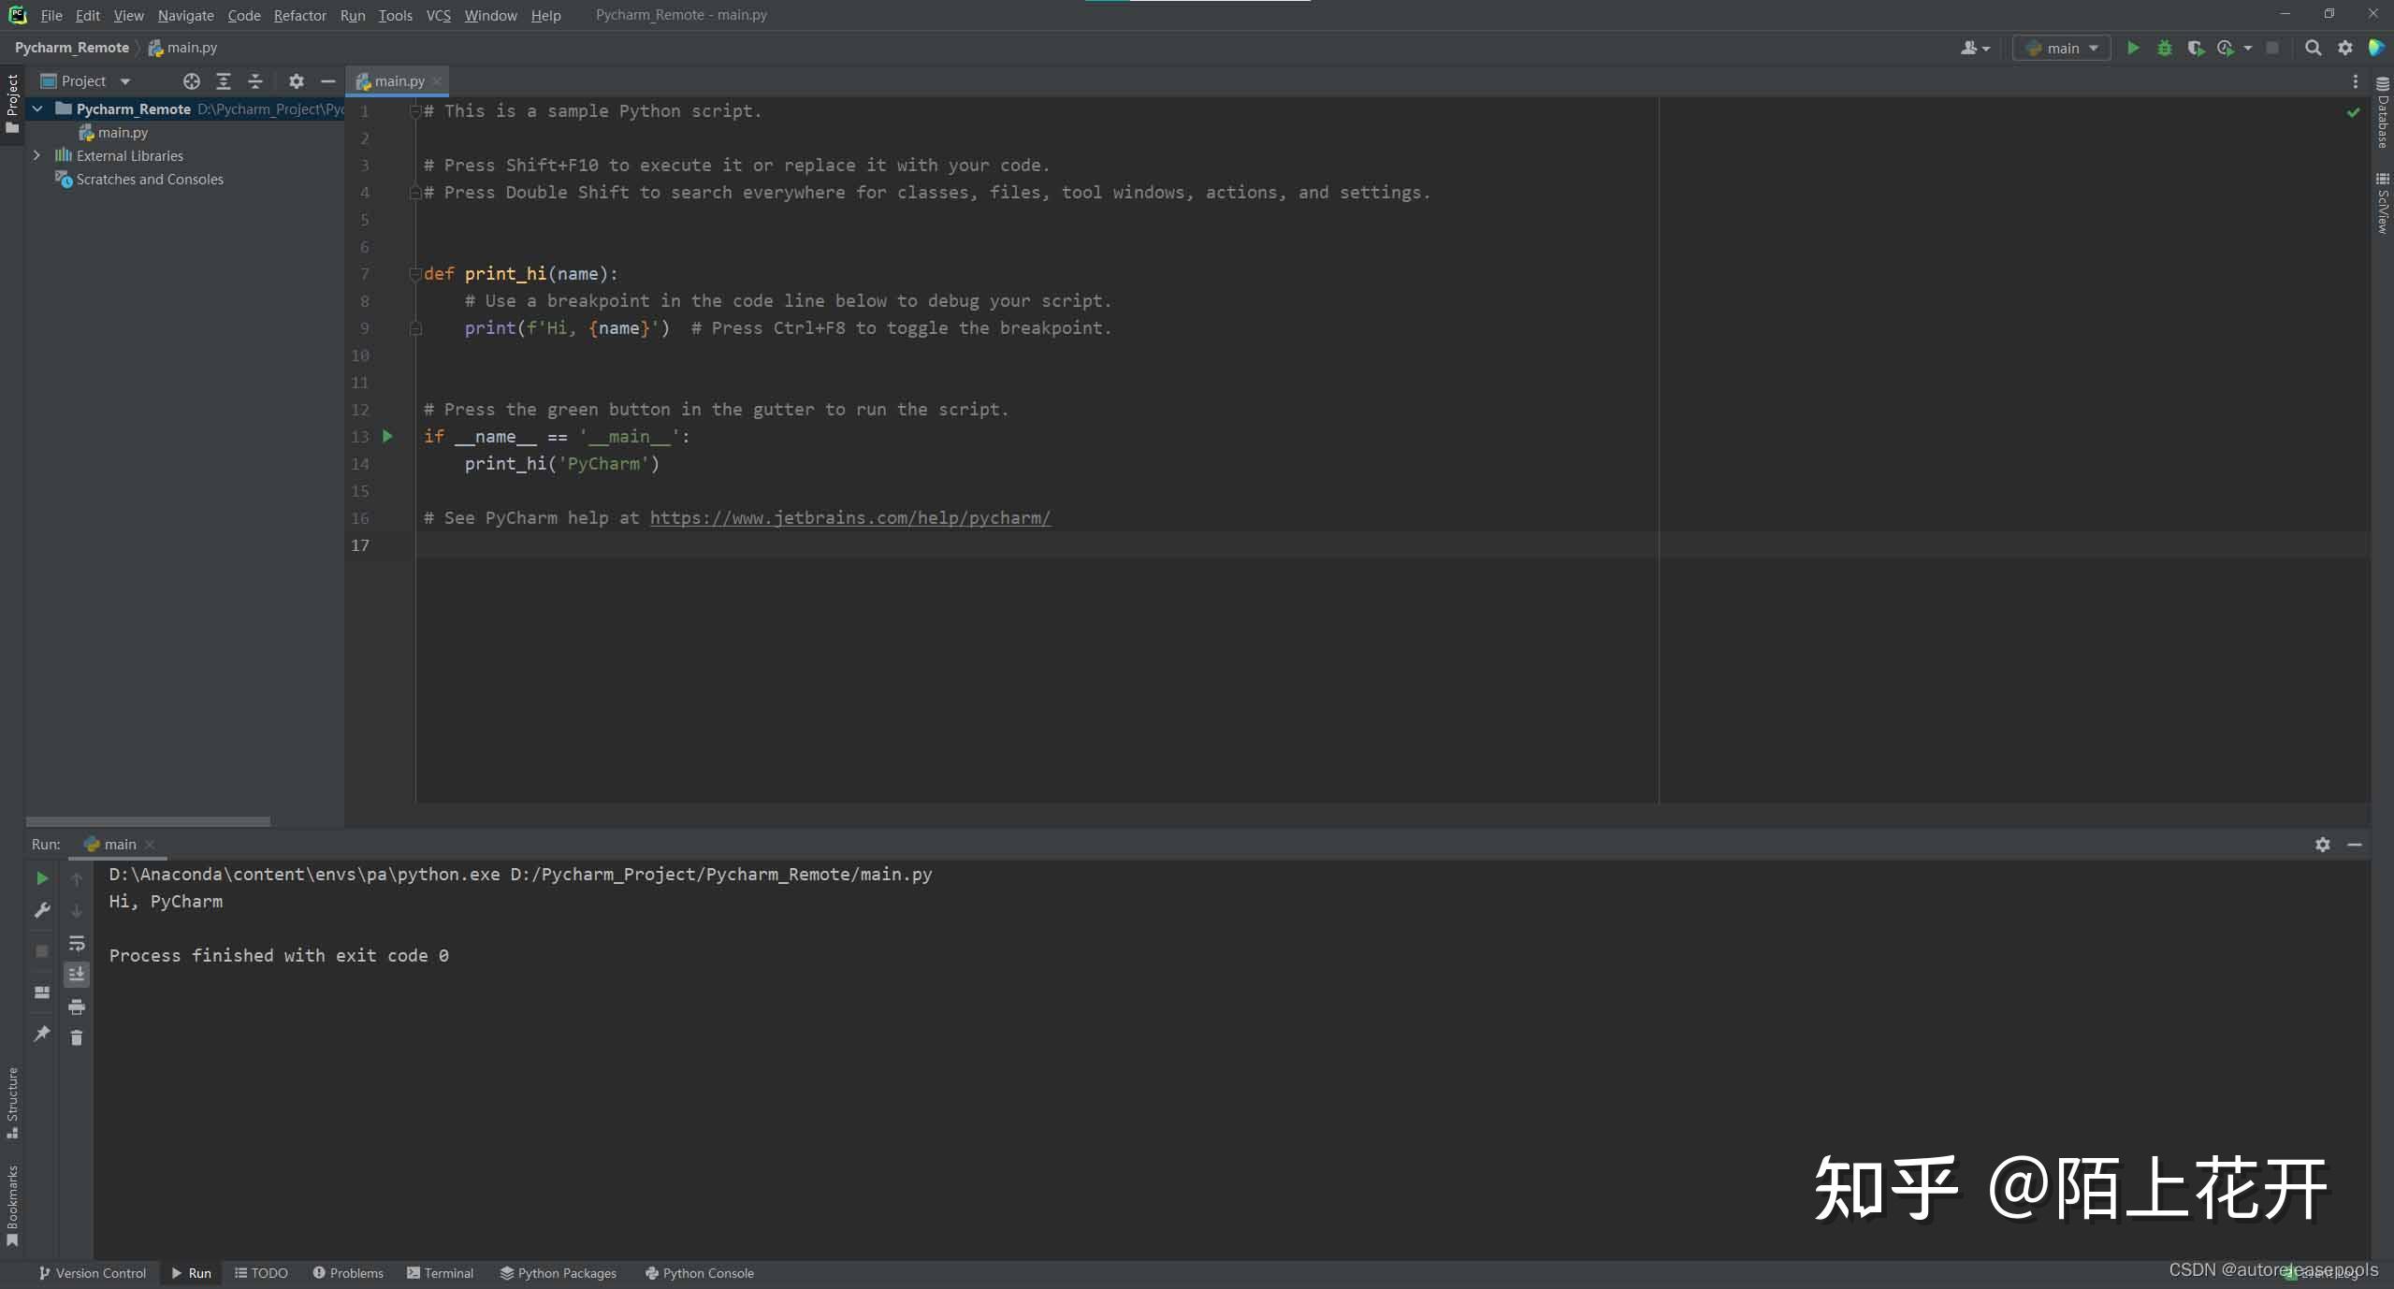
Task: Pin the Run tab with the pin icon
Action: pos(42,1034)
